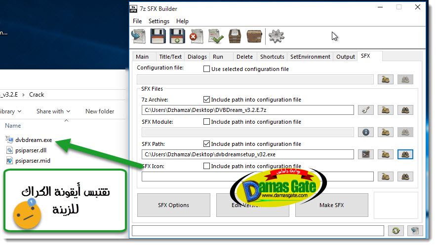
Task: Click the info icon in SFX Module row
Action: click(x=366, y=132)
